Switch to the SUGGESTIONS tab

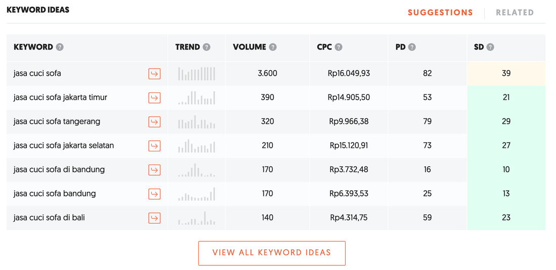(x=440, y=13)
